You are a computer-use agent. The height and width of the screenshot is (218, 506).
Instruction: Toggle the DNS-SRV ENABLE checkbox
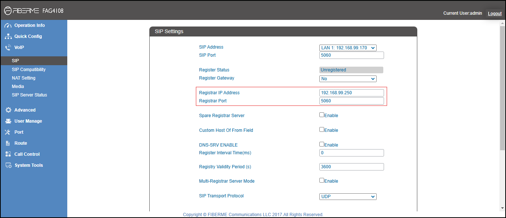point(322,144)
